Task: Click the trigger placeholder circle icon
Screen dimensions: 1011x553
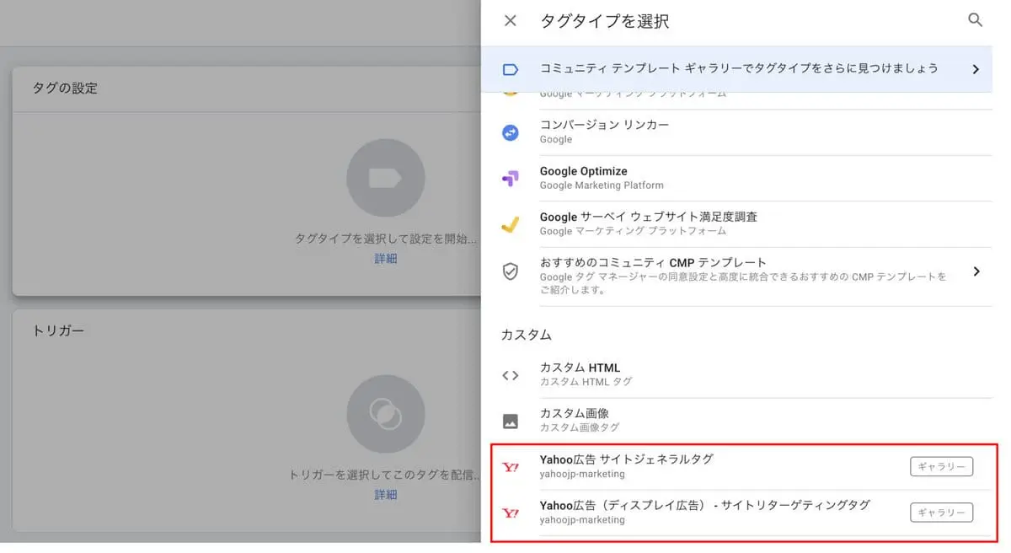Action: pyautogui.click(x=385, y=413)
